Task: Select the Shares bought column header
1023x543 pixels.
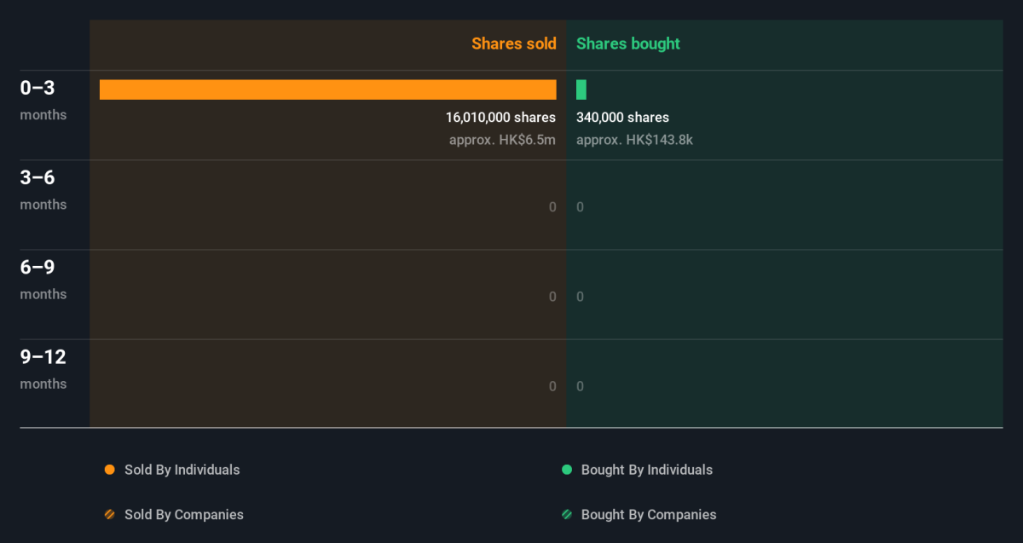Action: coord(628,43)
